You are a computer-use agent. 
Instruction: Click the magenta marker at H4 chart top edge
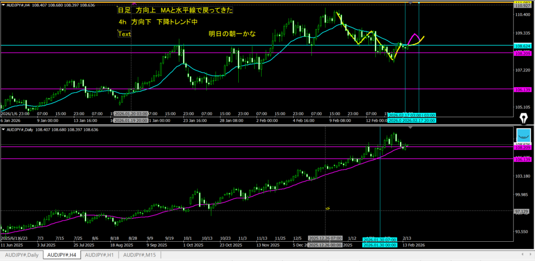coord(133,4)
